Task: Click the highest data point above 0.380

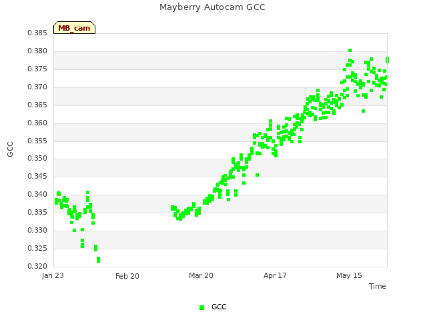Action: tap(350, 51)
